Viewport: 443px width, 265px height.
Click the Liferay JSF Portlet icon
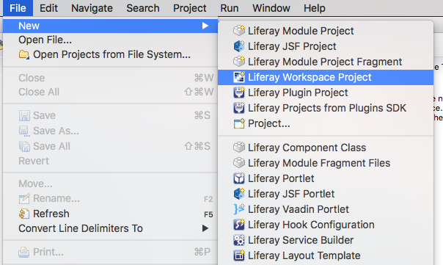(239, 194)
